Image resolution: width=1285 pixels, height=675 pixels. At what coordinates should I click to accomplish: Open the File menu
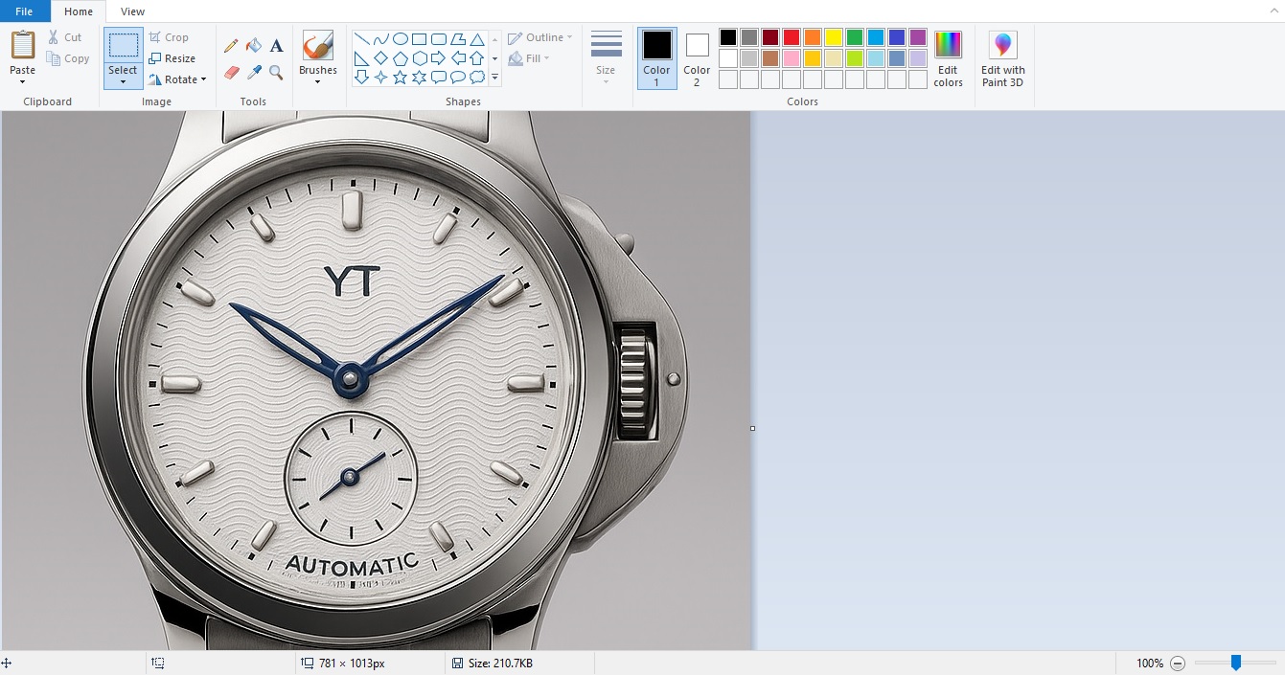tap(24, 11)
